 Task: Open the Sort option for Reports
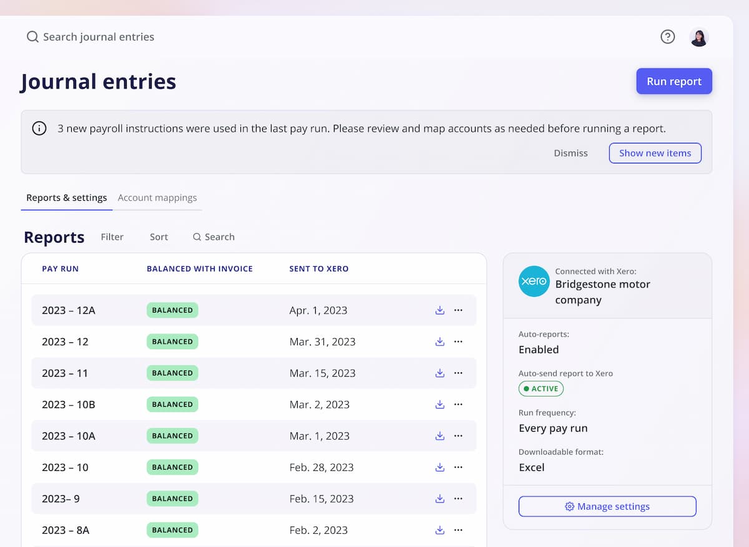[x=159, y=237]
